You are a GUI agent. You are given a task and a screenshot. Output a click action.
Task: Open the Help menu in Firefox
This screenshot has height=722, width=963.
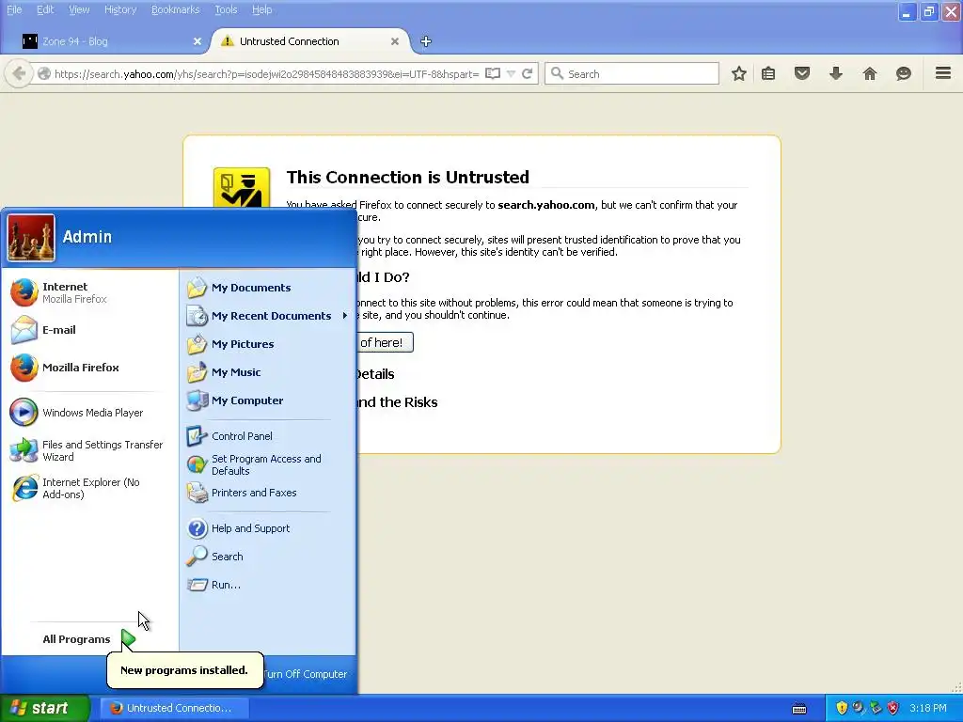[261, 9]
